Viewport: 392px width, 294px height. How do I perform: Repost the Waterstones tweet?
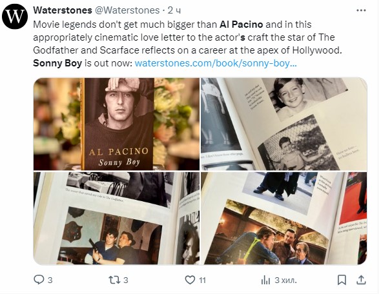pyautogui.click(x=113, y=280)
